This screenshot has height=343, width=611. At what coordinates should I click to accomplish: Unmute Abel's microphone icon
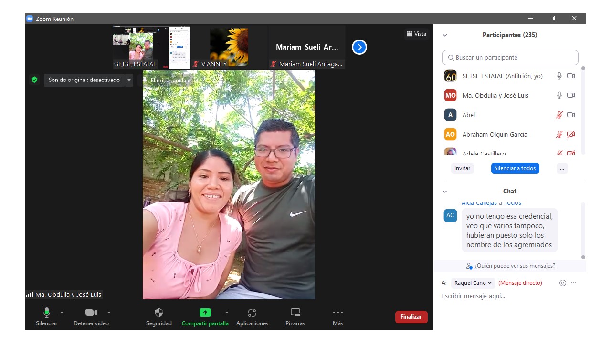click(x=559, y=115)
